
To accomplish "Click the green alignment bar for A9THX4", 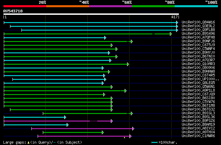I will coord(73,132).
